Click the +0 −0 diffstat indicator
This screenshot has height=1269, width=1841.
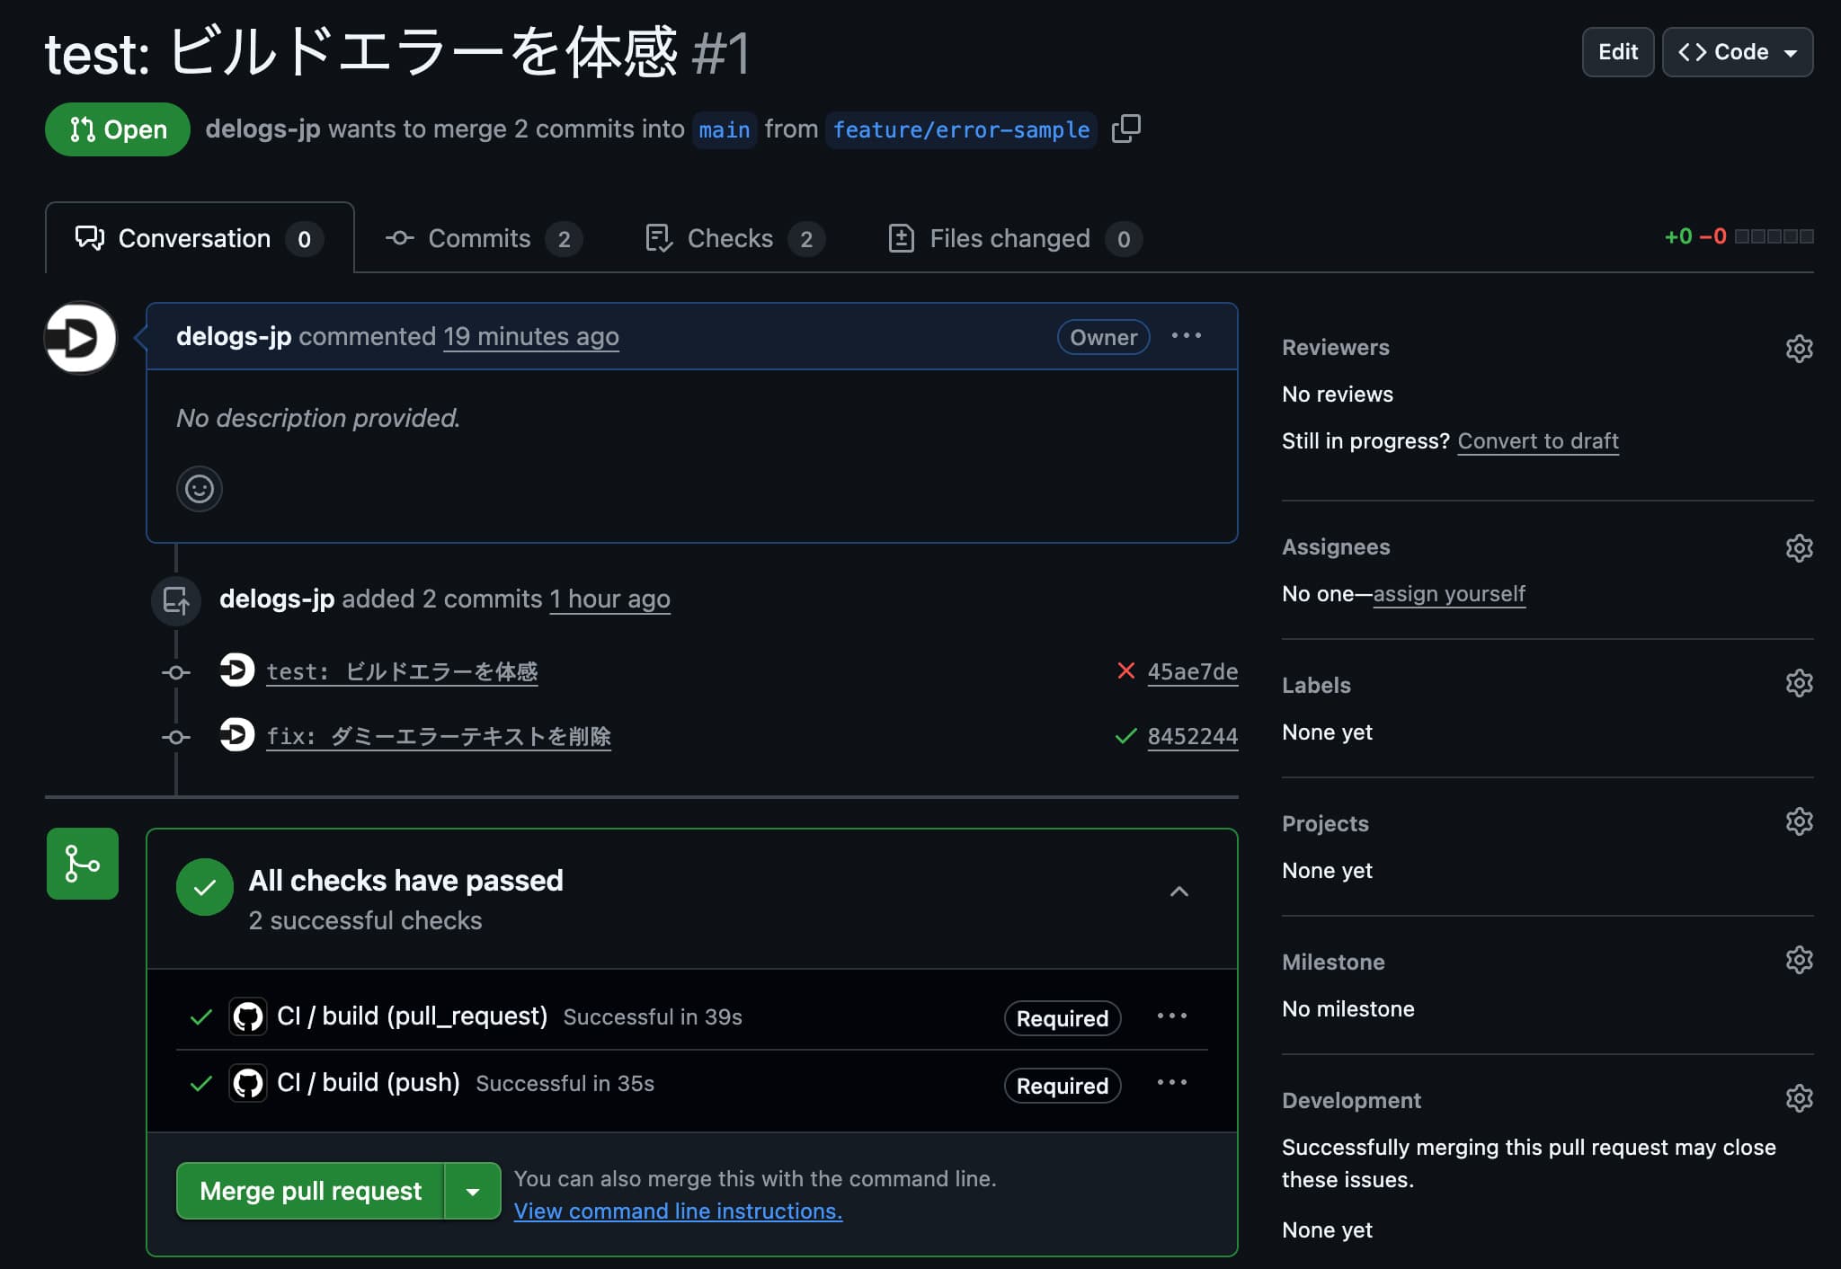click(x=1739, y=236)
